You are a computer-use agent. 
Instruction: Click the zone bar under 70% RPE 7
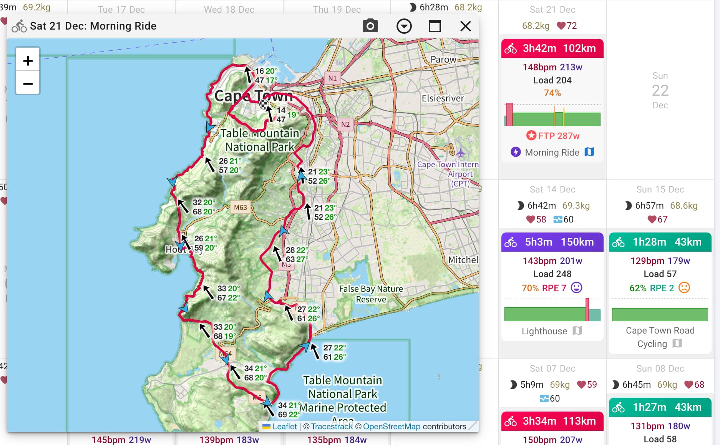click(552, 310)
